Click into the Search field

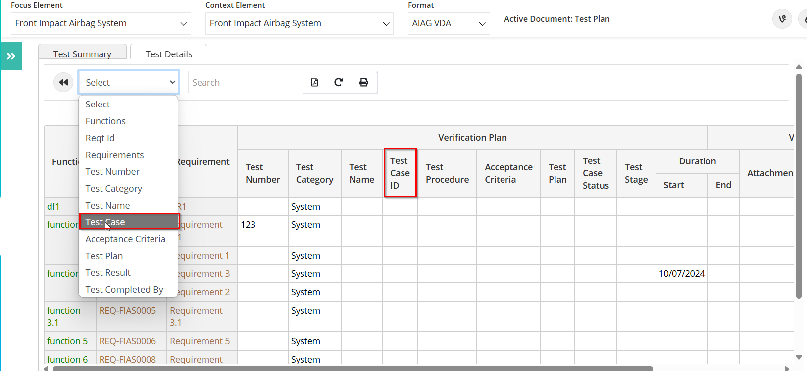241,82
